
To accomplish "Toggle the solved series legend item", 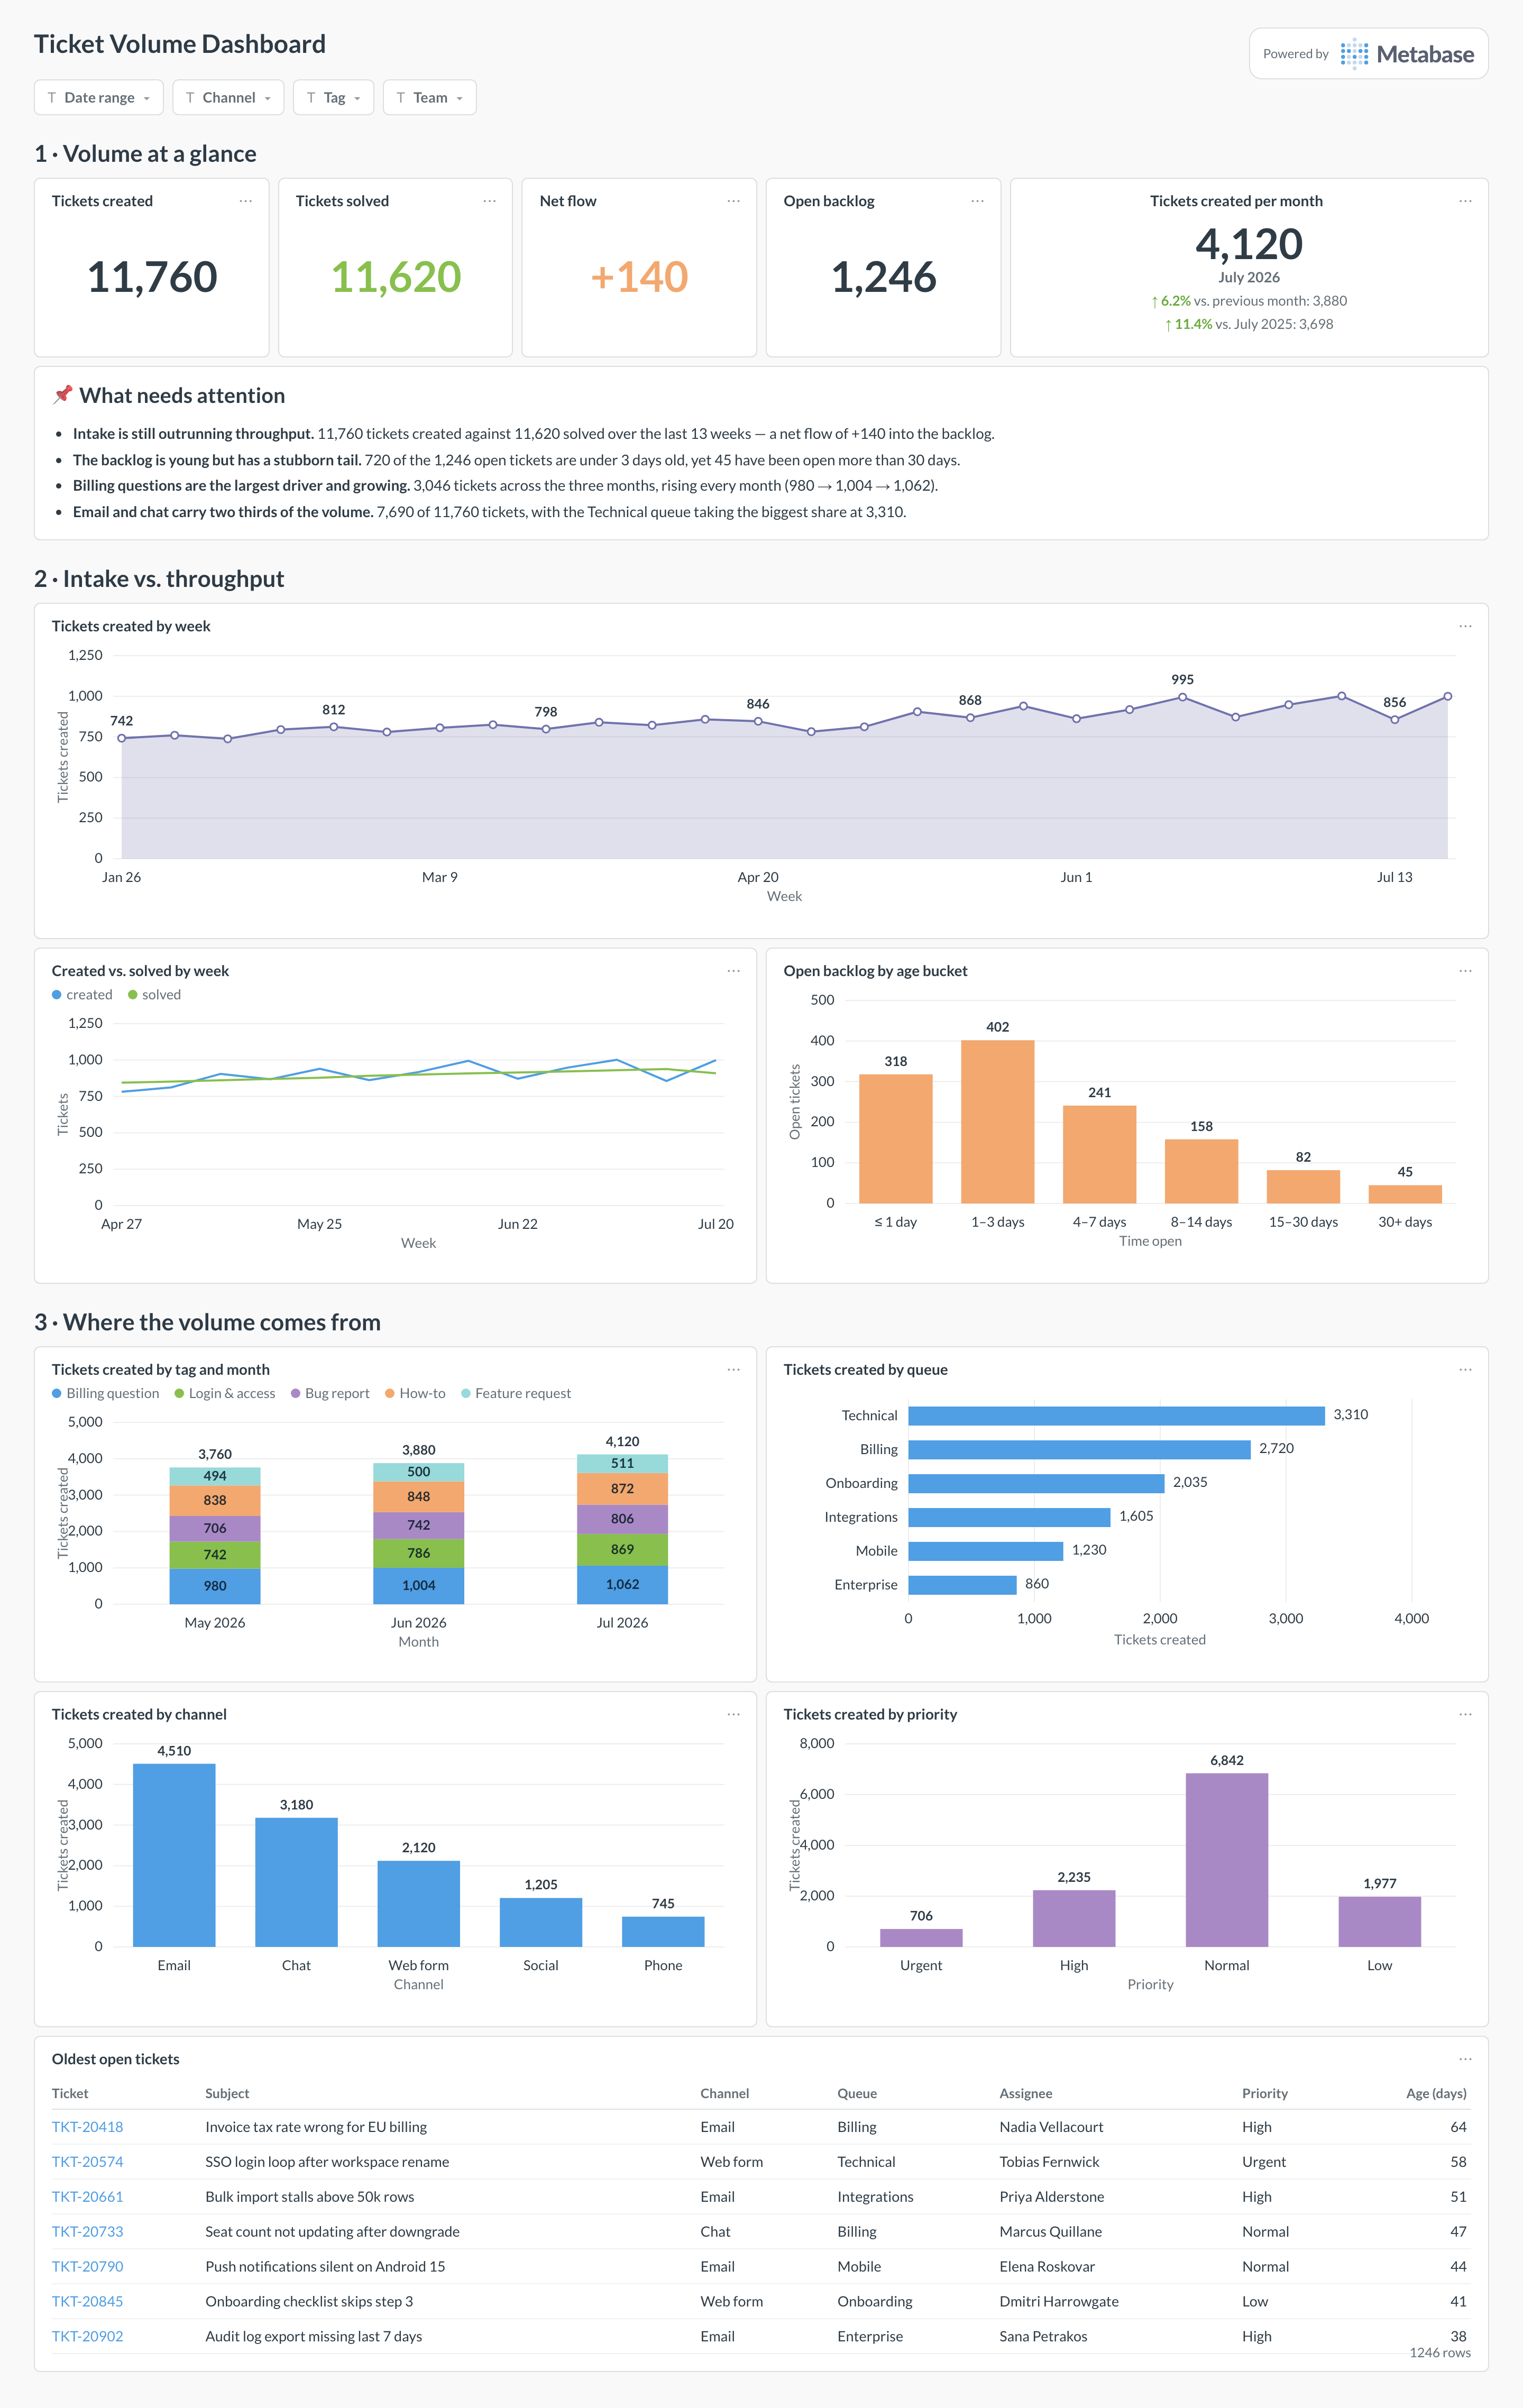I will pyautogui.click(x=154, y=995).
